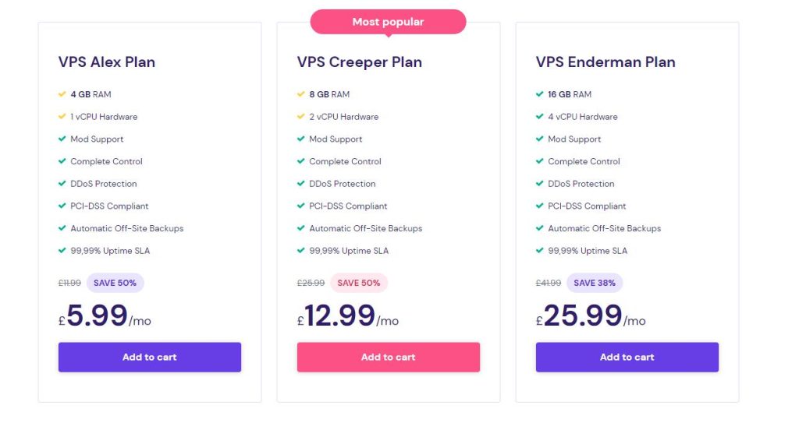Select the VPS Enderman Plan heading

(x=605, y=62)
